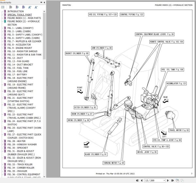Decrease bookmark text size with A- icon

[x=36, y=7]
